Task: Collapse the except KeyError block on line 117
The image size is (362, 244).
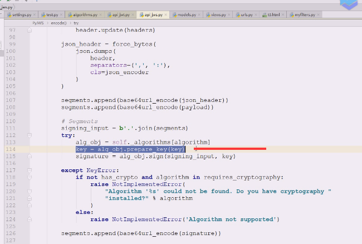Action: (x=30, y=170)
